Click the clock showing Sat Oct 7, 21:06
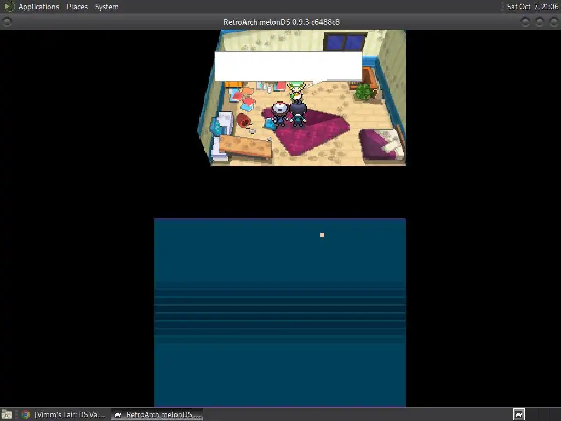The width and height of the screenshot is (561, 421). point(533,7)
